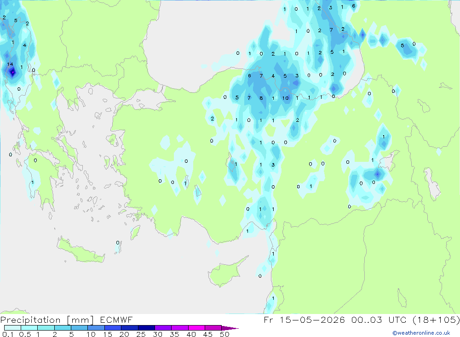Click the '45' legend scale label
This screenshot has width=460, height=337.
click(208, 334)
